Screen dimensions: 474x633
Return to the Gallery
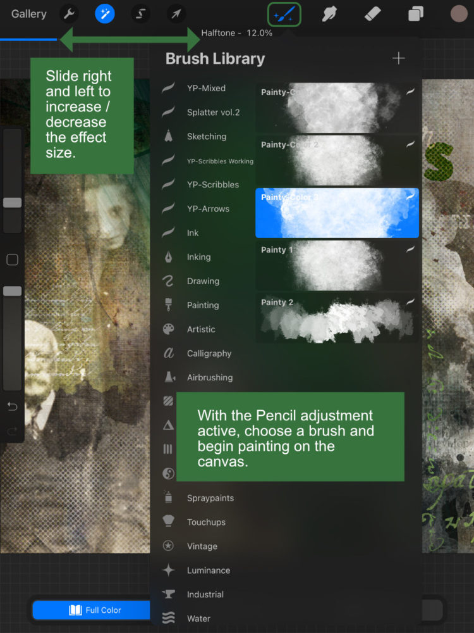(x=28, y=14)
